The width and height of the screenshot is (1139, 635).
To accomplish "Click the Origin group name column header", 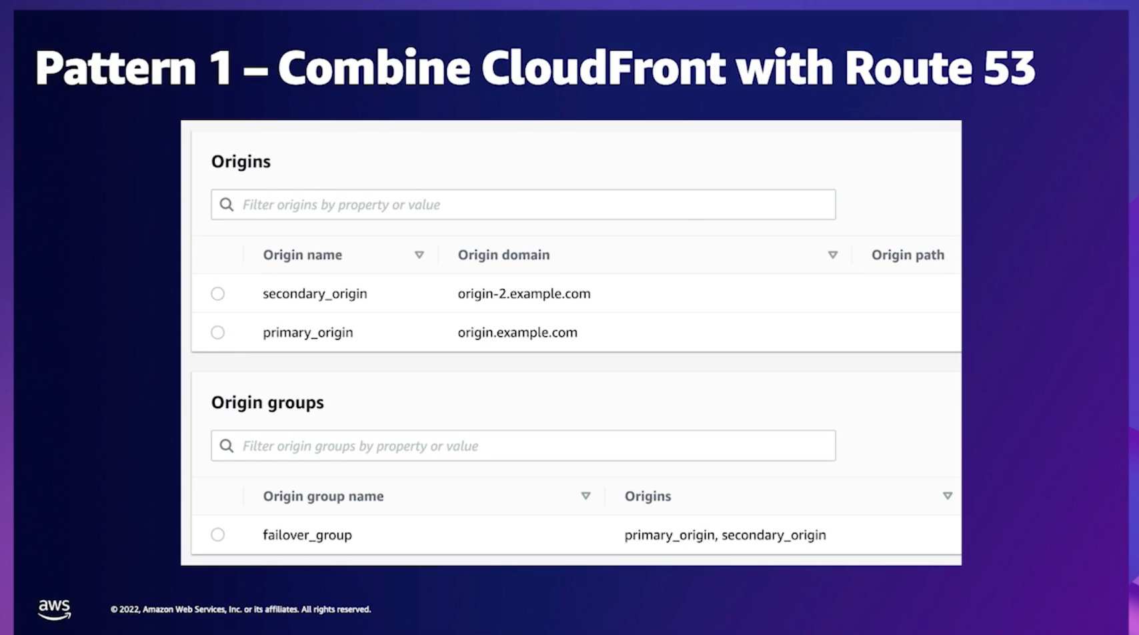I will pyautogui.click(x=323, y=496).
